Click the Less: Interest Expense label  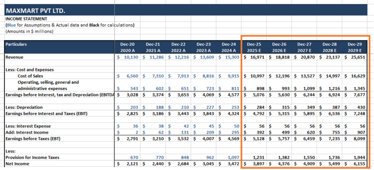(x=28, y=126)
